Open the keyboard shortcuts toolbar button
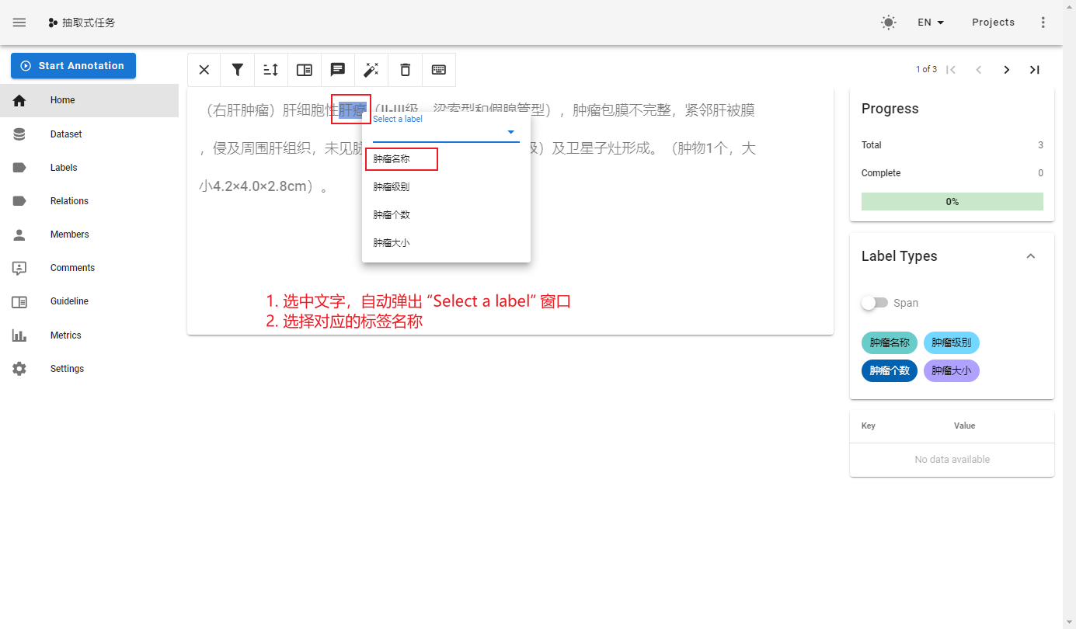 pyautogui.click(x=438, y=70)
